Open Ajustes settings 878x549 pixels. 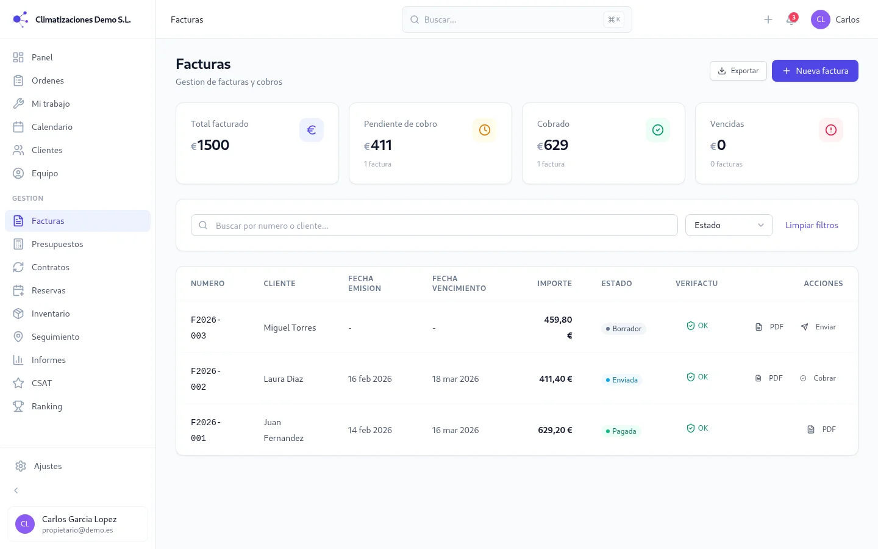pos(48,466)
